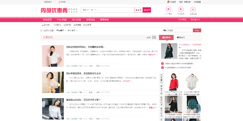Click the QQ penguin login icon
The width and height of the screenshot is (243, 121).
[x=168, y=2]
